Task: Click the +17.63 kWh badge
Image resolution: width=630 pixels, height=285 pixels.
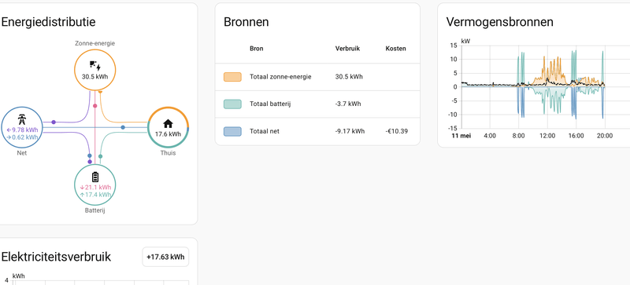Action: [x=165, y=257]
